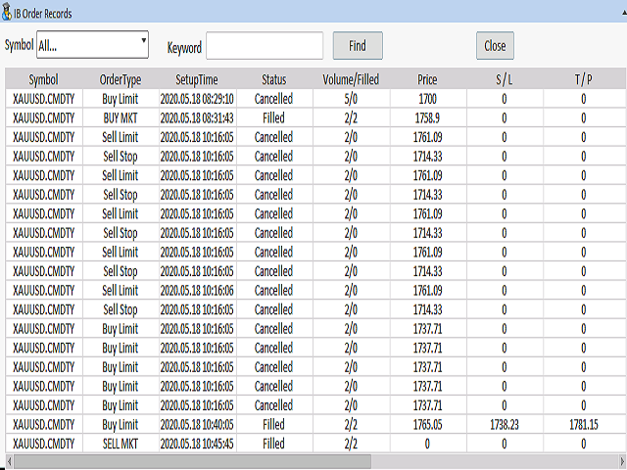The height and width of the screenshot is (470, 627).
Task: Click the S/L value 1738.23
Action: pyautogui.click(x=505, y=424)
